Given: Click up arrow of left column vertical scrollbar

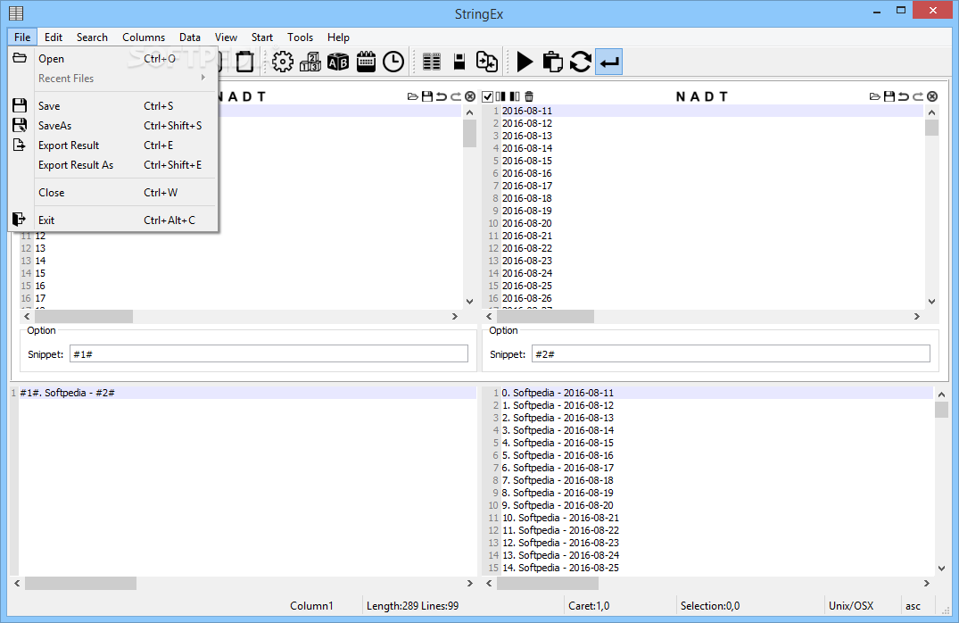Looking at the screenshot, I should tap(469, 112).
